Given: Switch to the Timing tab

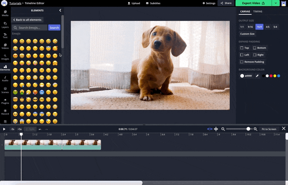Looking at the screenshot, I should tap(258, 12).
